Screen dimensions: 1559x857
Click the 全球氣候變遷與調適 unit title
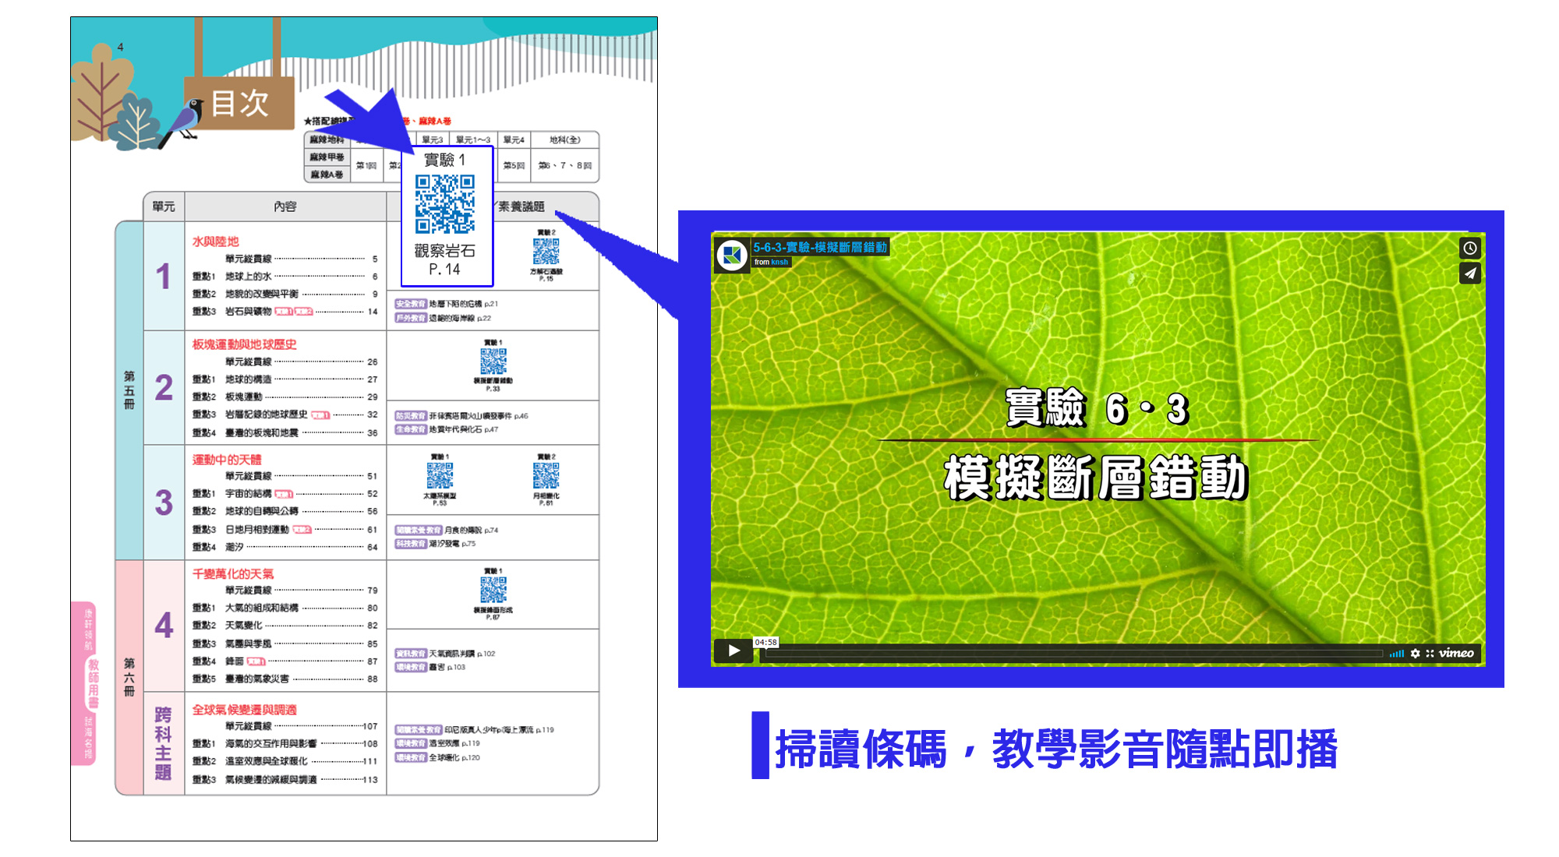pyautogui.click(x=244, y=710)
